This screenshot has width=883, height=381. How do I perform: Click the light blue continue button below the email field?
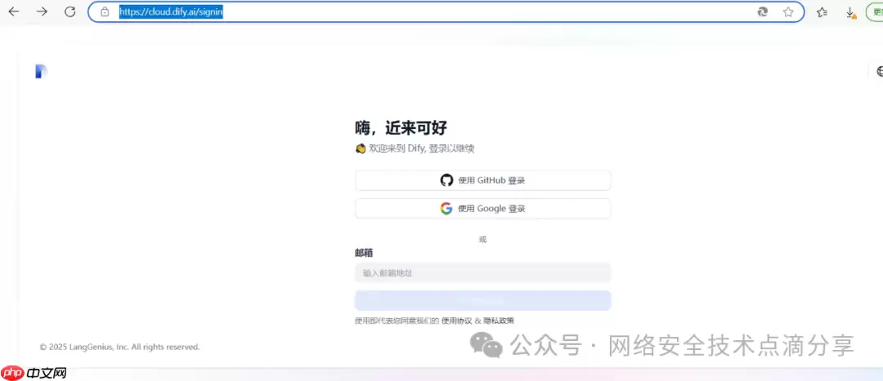[482, 301]
